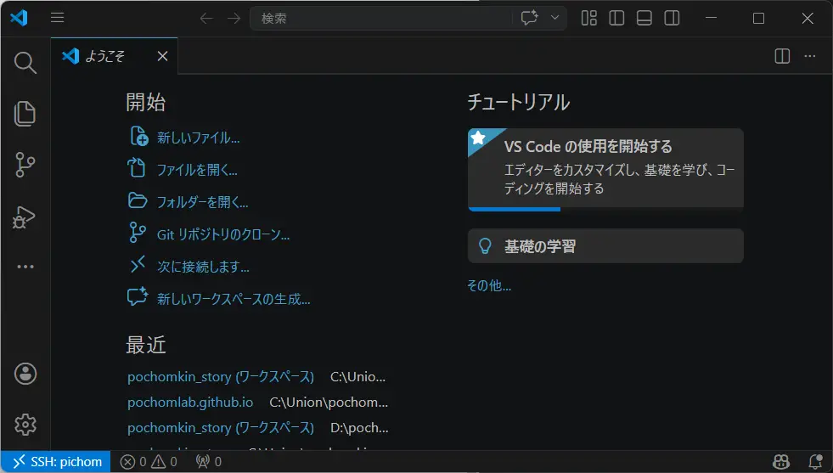Click the new file icon beside 新しいファイル
This screenshot has height=473, width=833.
138,136
